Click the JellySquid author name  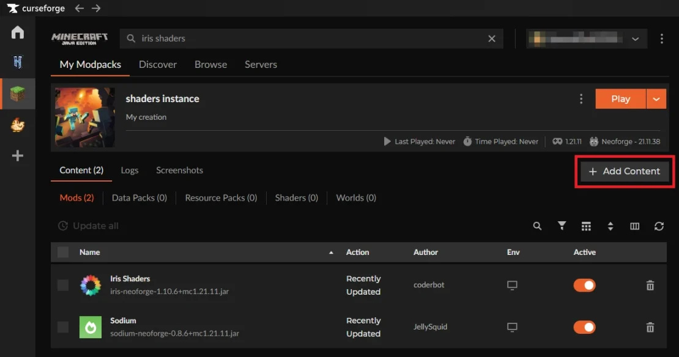430,326
